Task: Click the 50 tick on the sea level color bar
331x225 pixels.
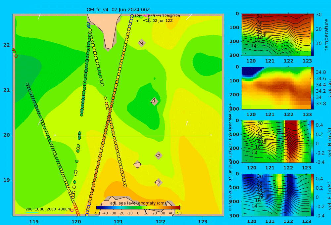Action: [179, 213]
